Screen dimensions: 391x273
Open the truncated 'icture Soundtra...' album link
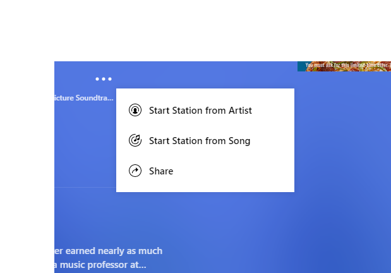(x=84, y=98)
